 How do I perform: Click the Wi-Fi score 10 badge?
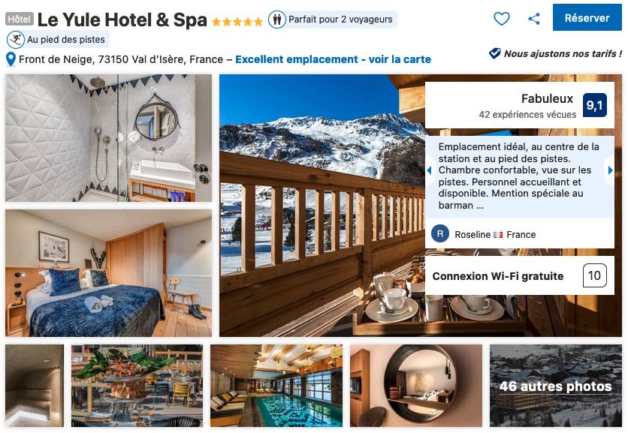tap(594, 275)
